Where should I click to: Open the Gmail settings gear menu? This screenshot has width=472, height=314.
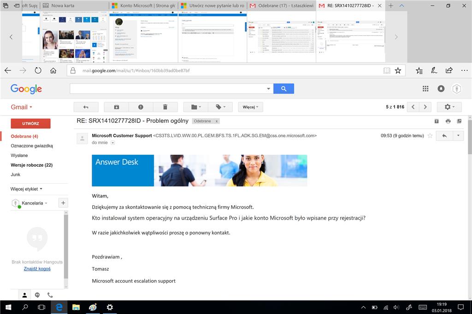point(449,107)
